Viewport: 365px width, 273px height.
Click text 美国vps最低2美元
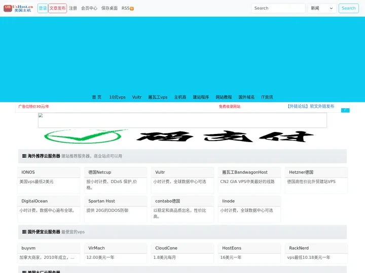36,181
